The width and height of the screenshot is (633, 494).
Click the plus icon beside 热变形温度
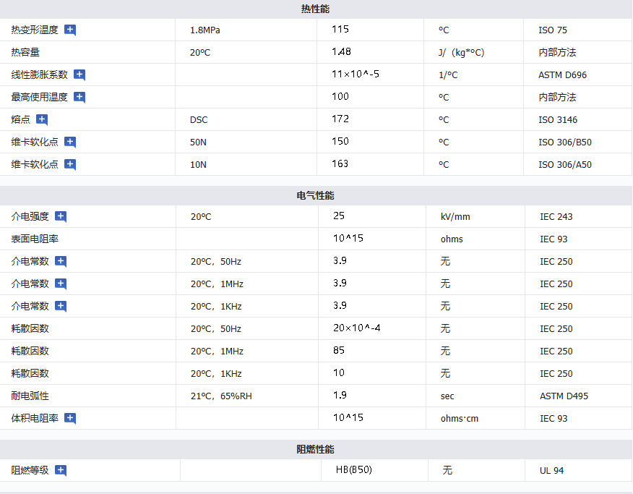(x=70, y=30)
